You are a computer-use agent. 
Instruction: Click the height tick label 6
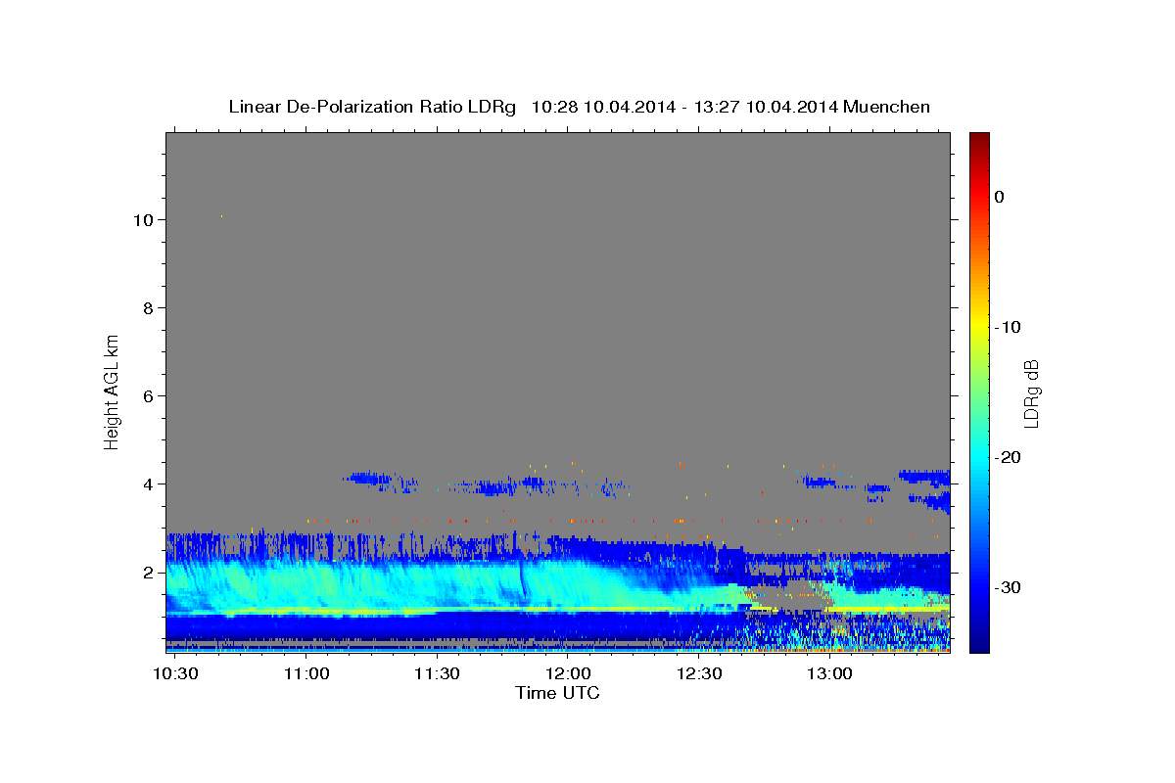(x=149, y=396)
